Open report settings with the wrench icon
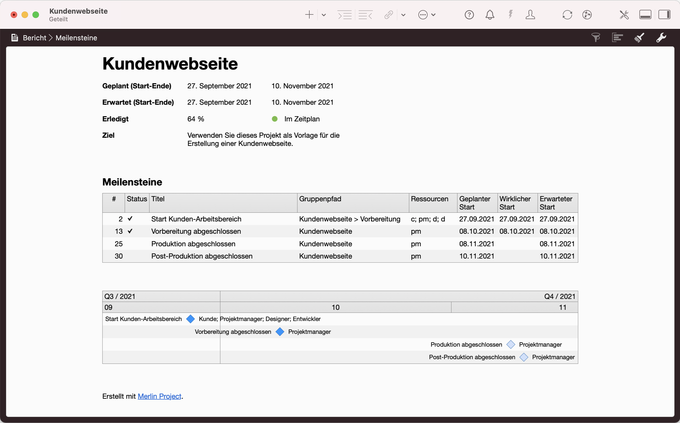680x423 pixels. click(661, 37)
